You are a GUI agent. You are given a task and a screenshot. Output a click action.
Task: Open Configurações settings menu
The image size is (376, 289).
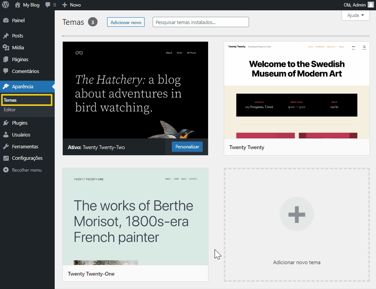[x=27, y=158]
